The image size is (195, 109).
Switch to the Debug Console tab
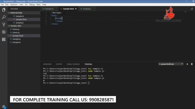coord(73,64)
